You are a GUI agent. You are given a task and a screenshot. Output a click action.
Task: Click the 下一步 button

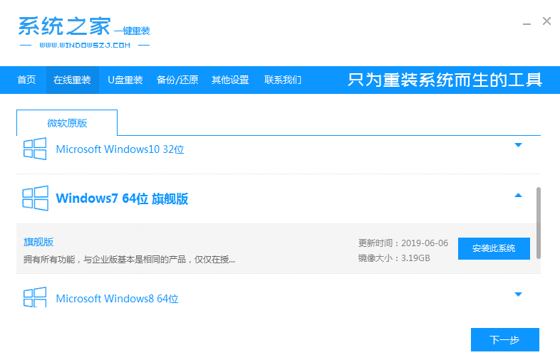pyautogui.click(x=504, y=339)
